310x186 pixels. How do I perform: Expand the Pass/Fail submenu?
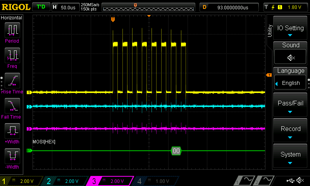tap(290, 105)
